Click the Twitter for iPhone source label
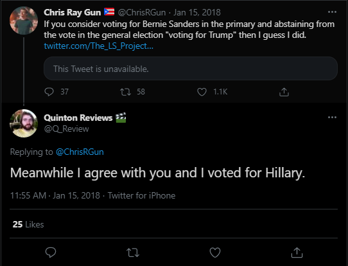Viewport: 348px width, 266px height. 142,195
